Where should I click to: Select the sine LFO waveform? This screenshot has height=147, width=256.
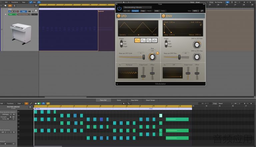(x=143, y=40)
